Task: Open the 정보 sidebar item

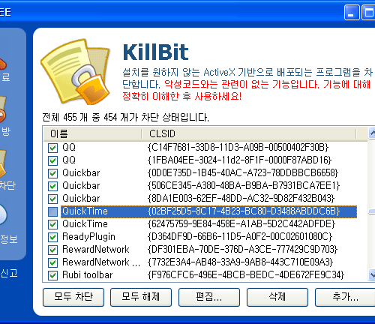Action: (x=8, y=239)
